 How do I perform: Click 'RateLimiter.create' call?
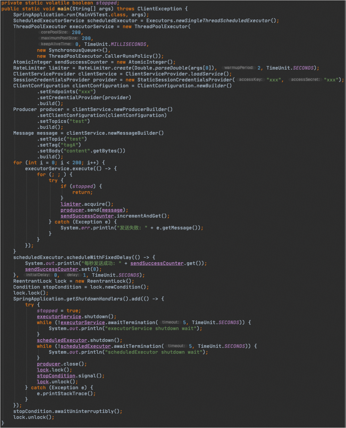coord(105,68)
